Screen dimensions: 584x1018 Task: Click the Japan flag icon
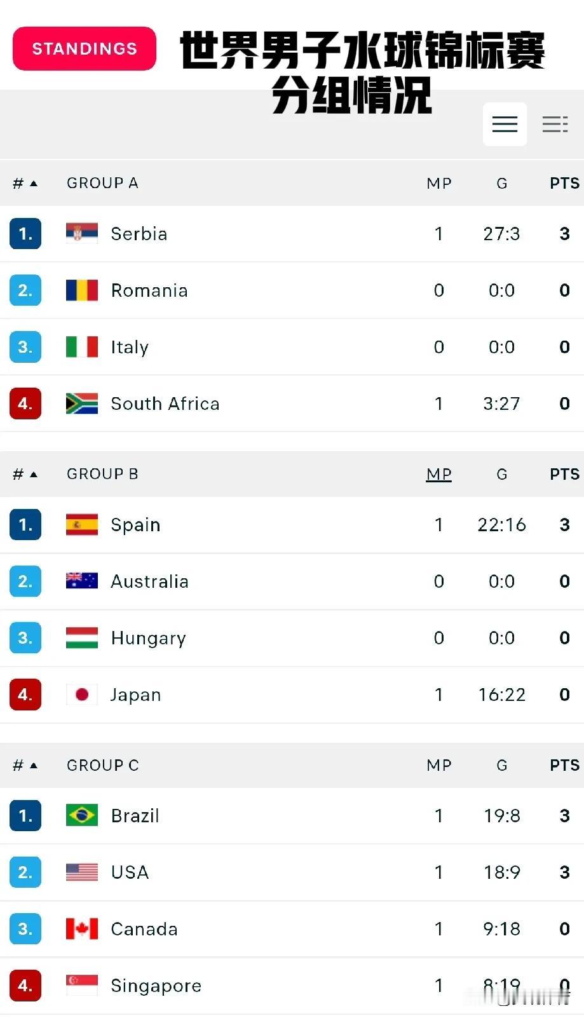(x=82, y=695)
